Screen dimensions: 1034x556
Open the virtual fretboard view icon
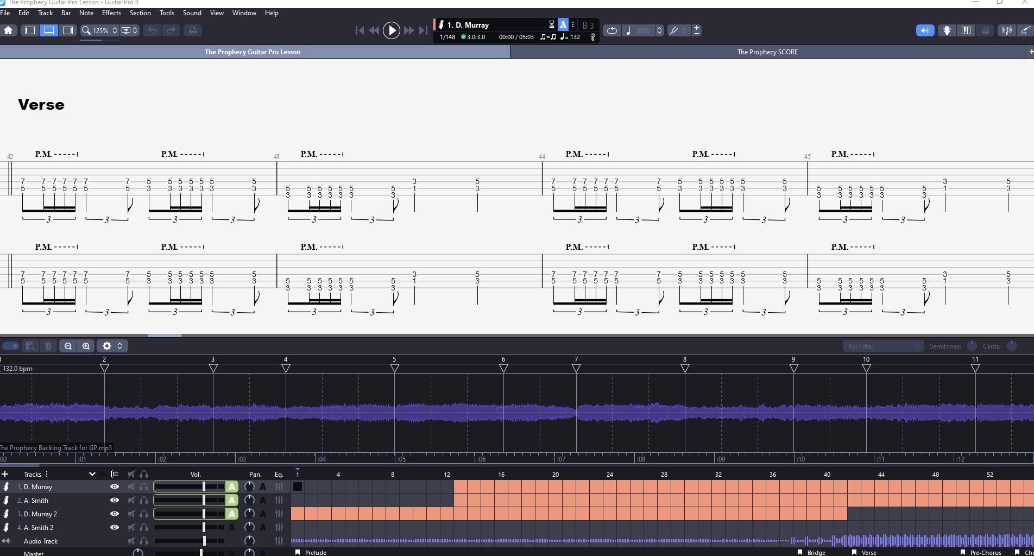click(x=947, y=30)
